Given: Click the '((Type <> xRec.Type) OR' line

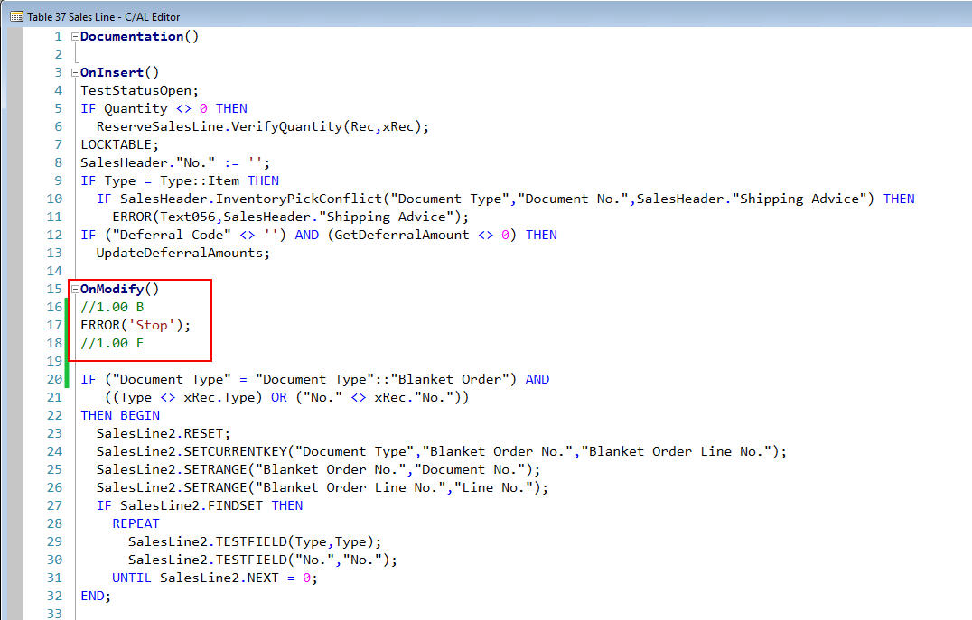Looking at the screenshot, I should click(x=287, y=397).
